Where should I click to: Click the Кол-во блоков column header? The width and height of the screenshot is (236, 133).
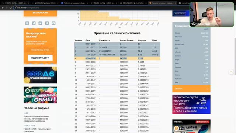coord(126,40)
